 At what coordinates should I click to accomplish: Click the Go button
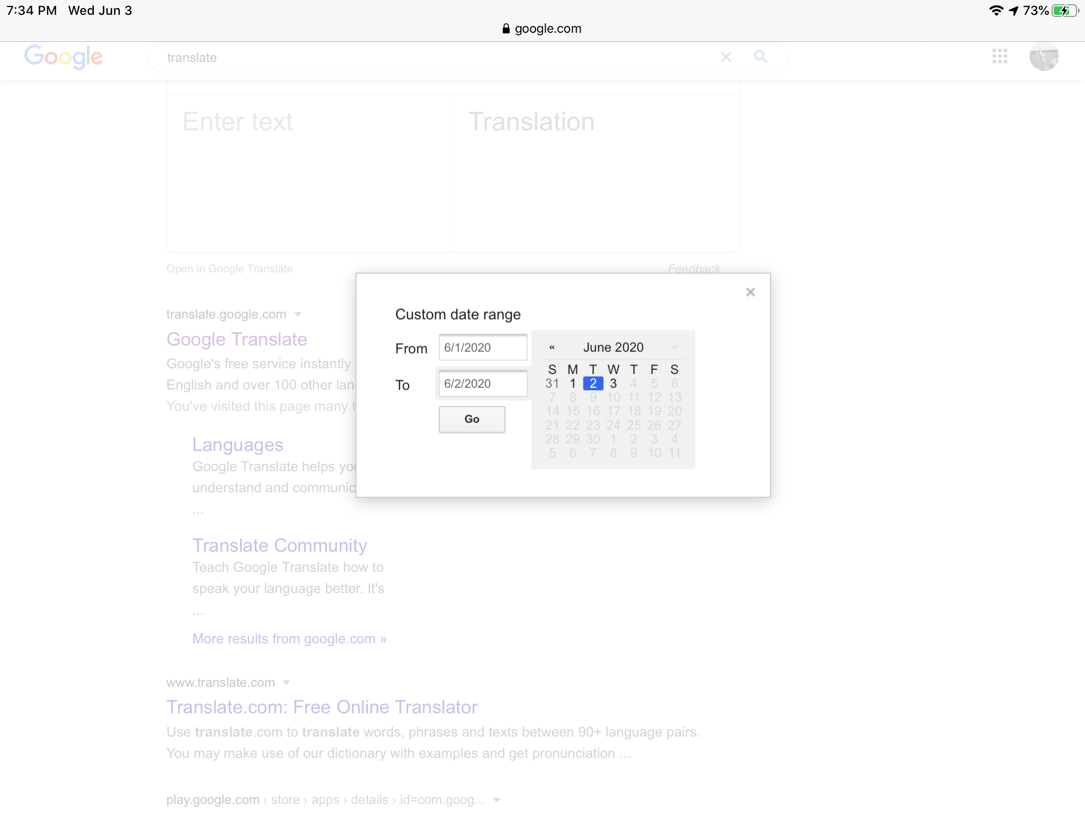472,419
